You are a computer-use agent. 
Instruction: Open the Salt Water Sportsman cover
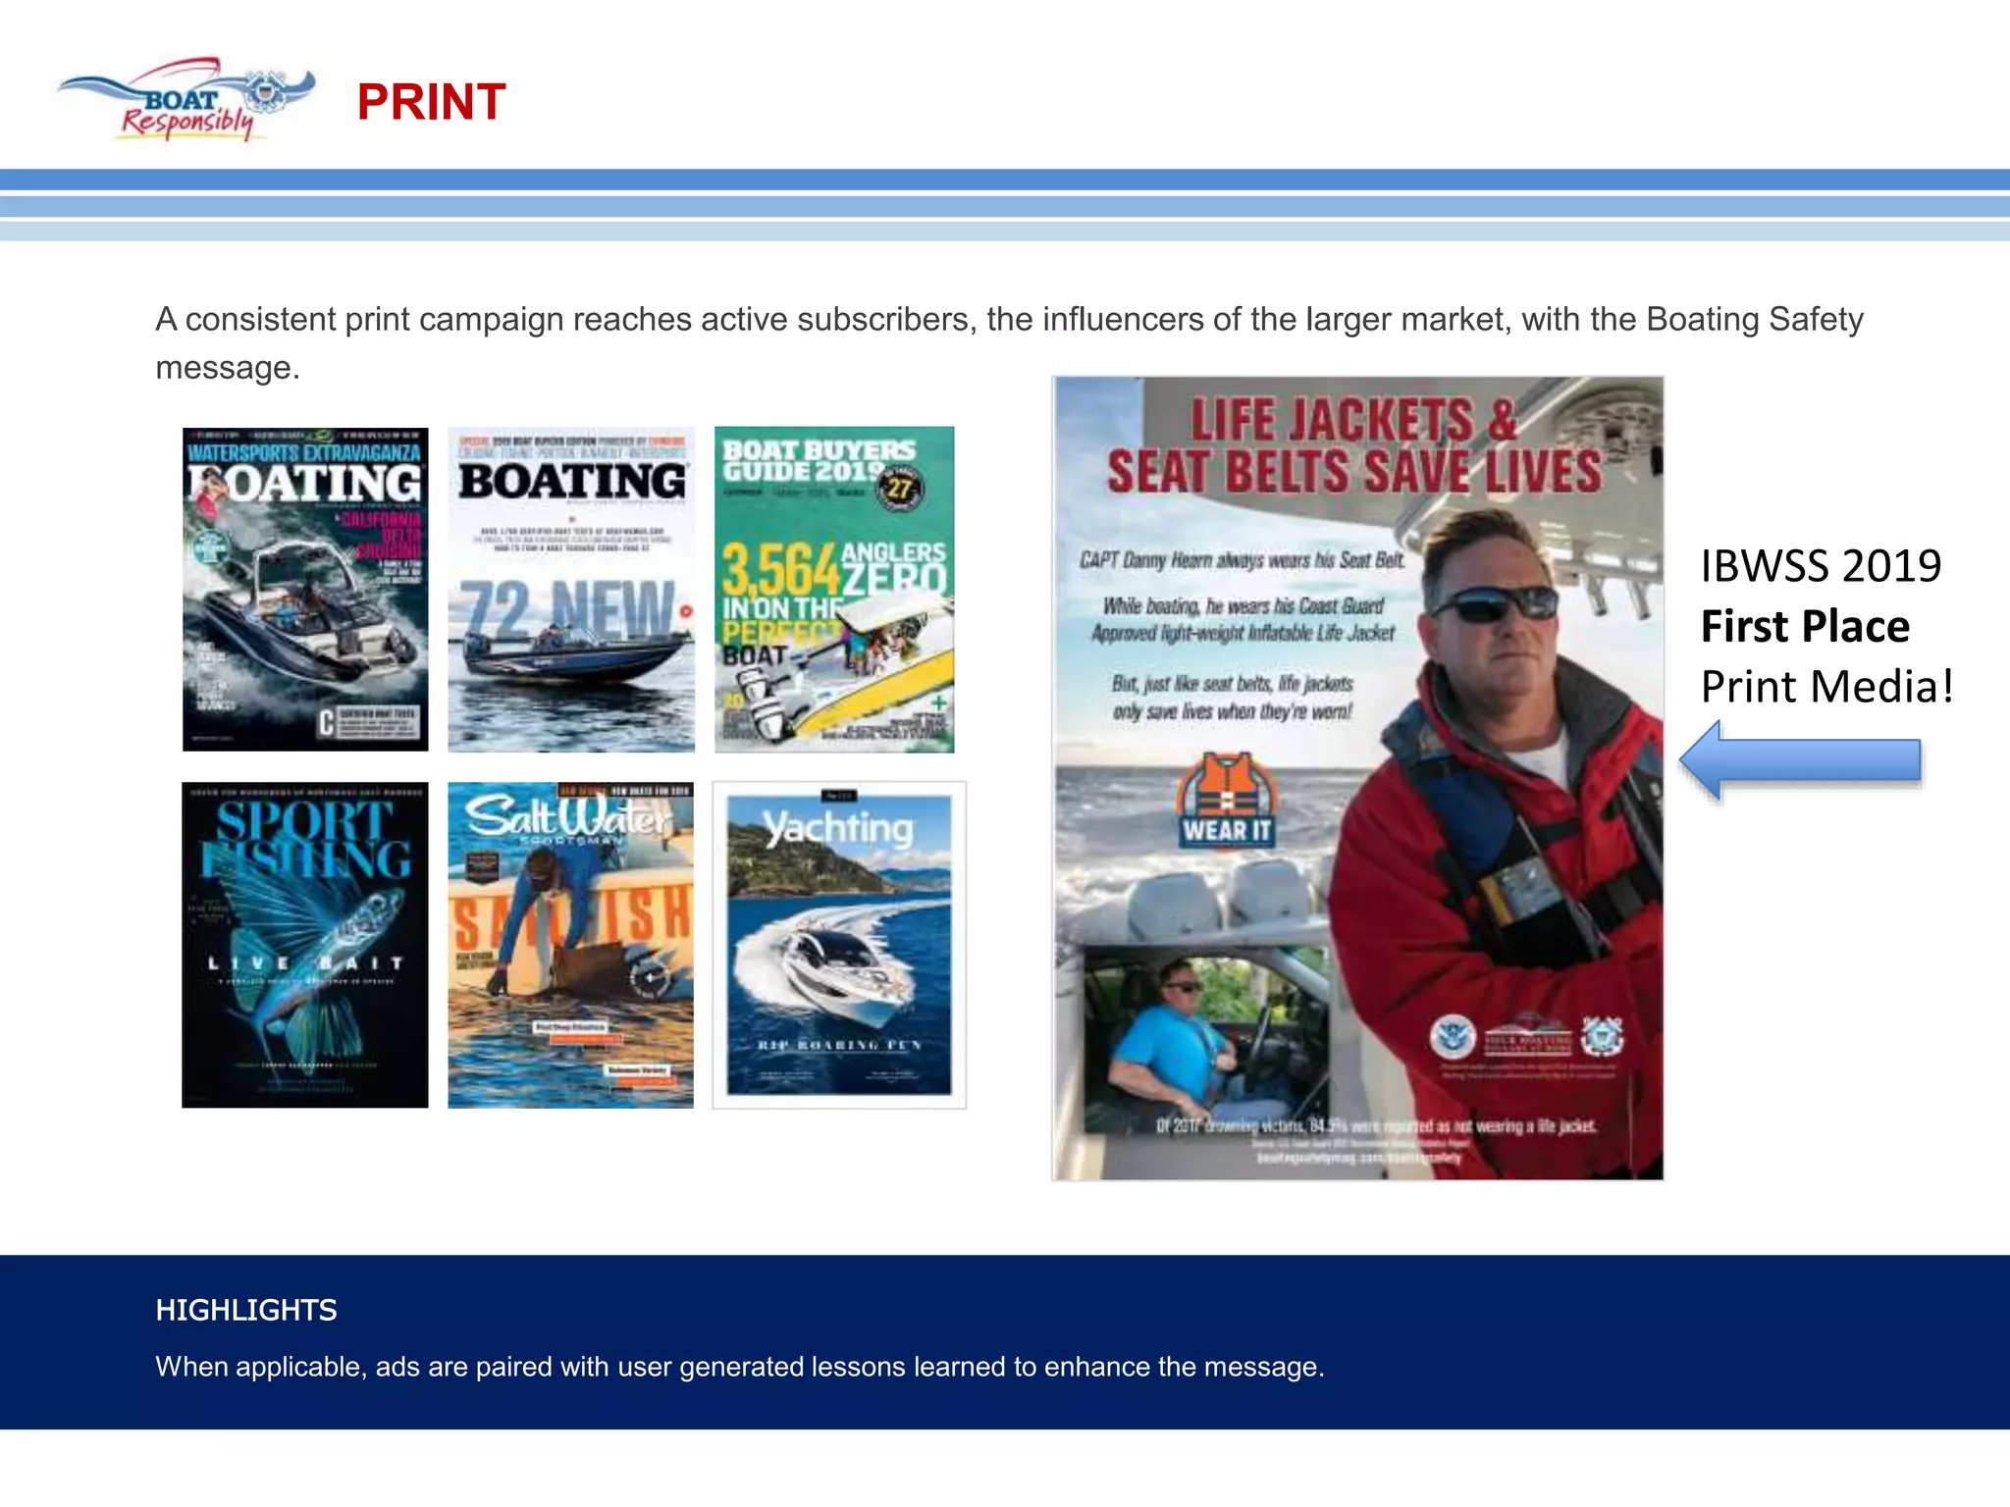point(571,945)
